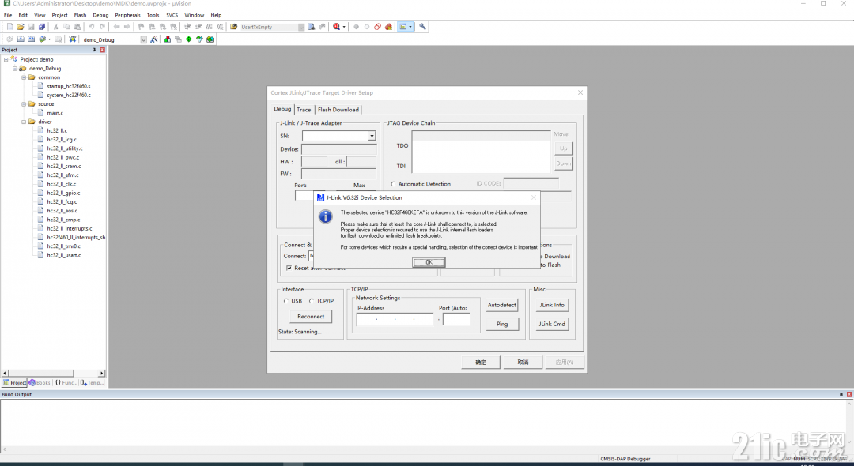Select hc32_ll_usart.c in the project tree
Viewport: 854px width, 466px height.
tap(64, 255)
